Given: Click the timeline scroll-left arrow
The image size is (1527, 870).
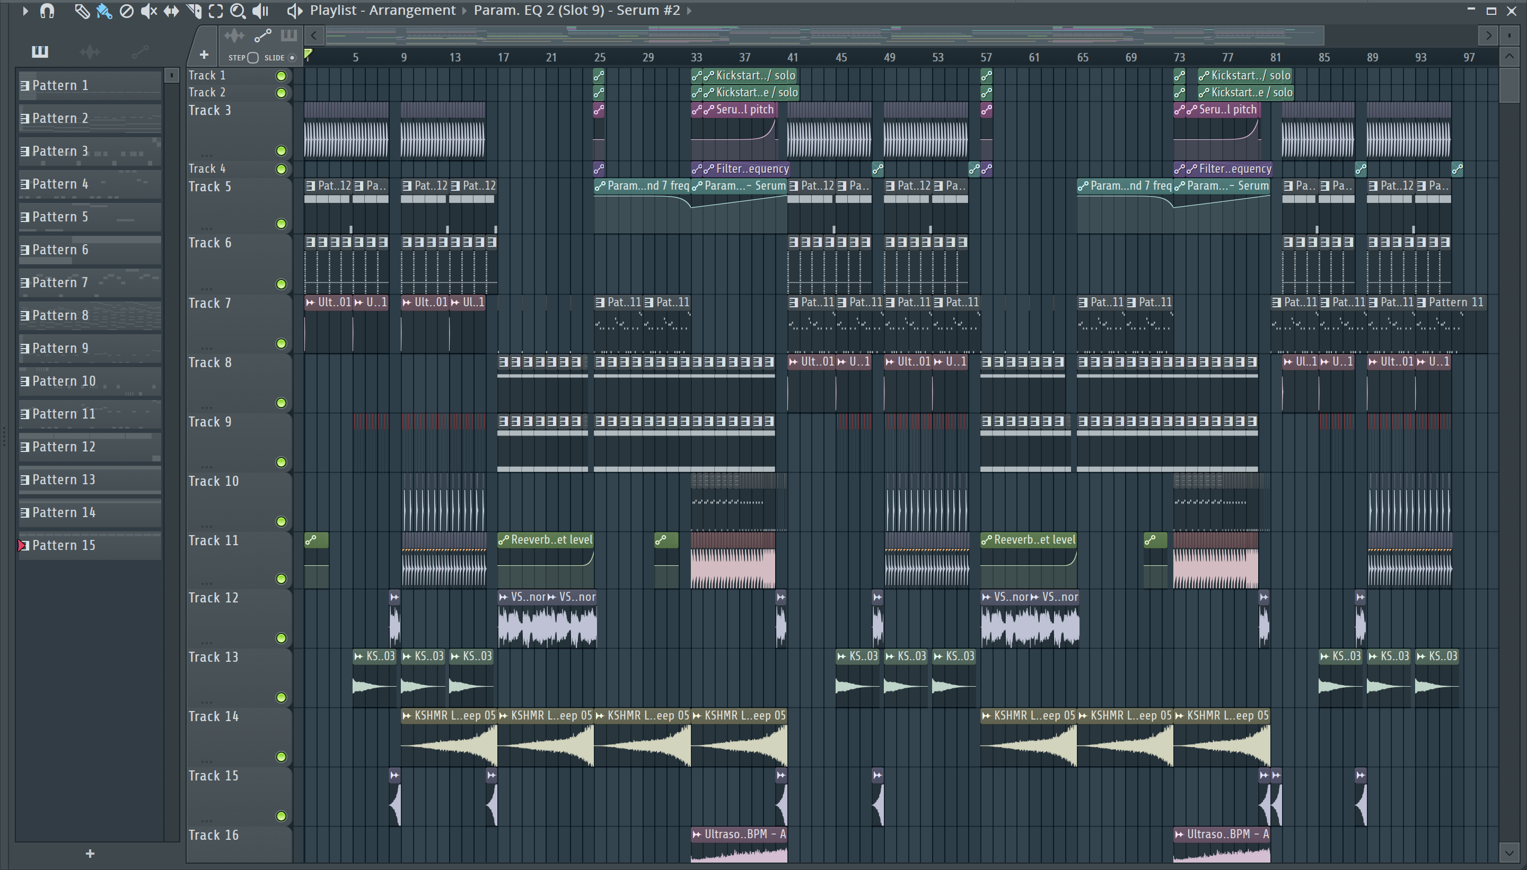Looking at the screenshot, I should (x=314, y=35).
